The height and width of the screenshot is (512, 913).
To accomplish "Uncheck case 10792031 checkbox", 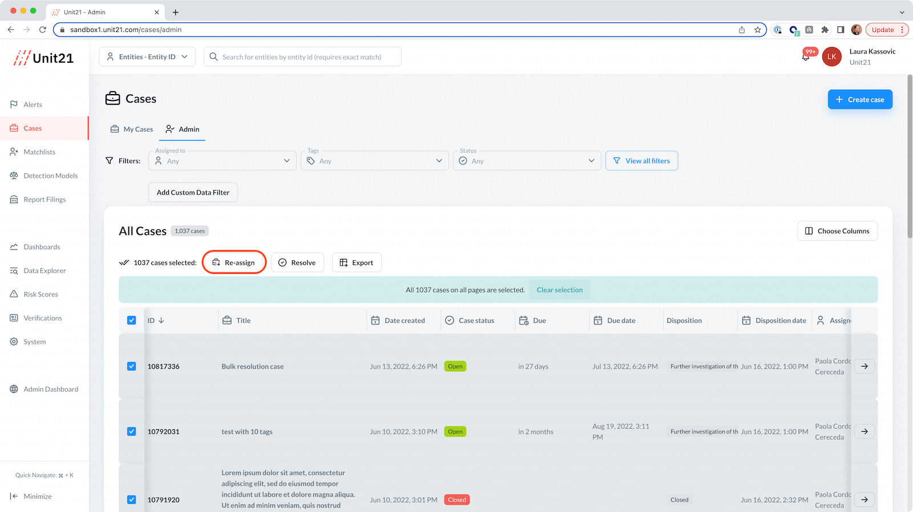I will [131, 432].
